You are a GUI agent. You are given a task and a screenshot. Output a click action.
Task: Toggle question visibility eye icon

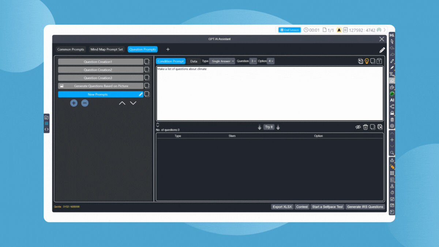(358, 127)
